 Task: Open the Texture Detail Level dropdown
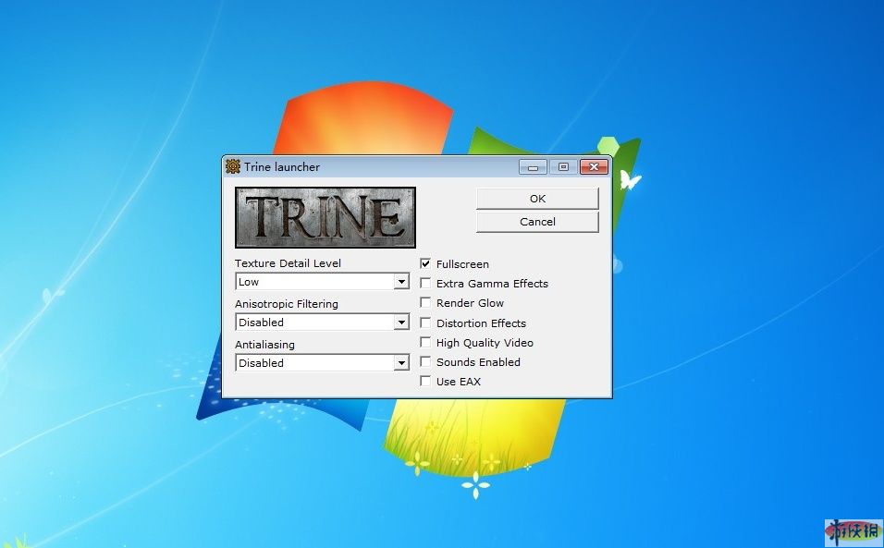click(401, 282)
